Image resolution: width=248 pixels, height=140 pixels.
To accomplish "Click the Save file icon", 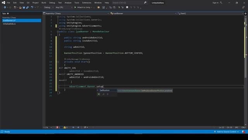I will pyautogui.click(x=24, y=7).
